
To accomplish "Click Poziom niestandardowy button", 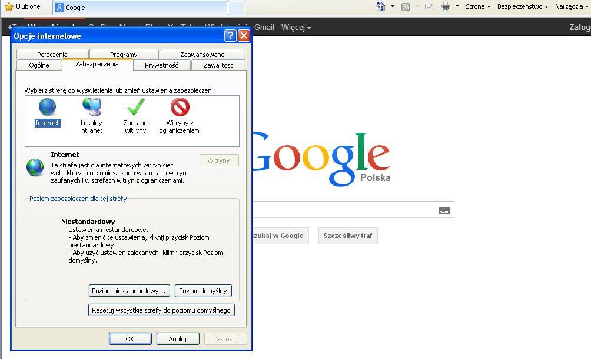I will [x=130, y=290].
